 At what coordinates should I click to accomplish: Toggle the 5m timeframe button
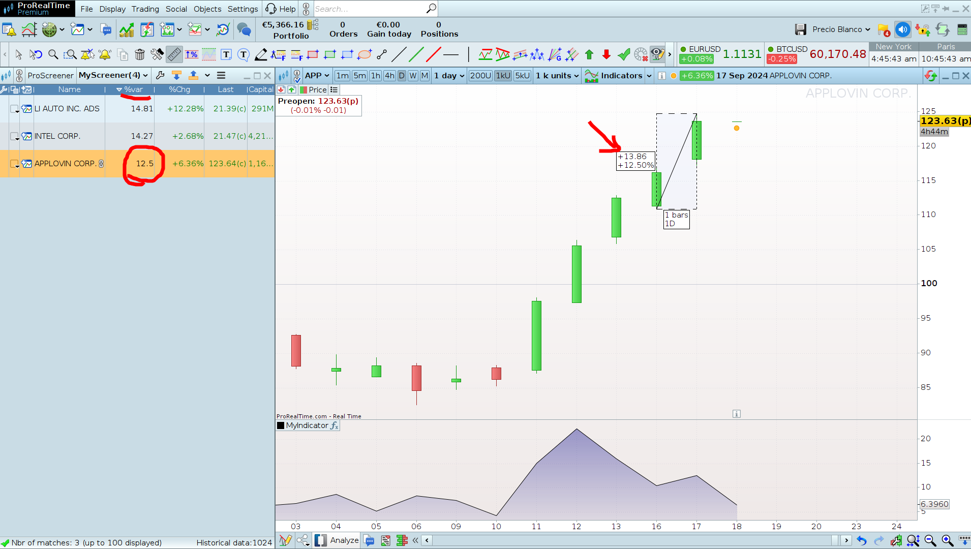pyautogui.click(x=360, y=76)
